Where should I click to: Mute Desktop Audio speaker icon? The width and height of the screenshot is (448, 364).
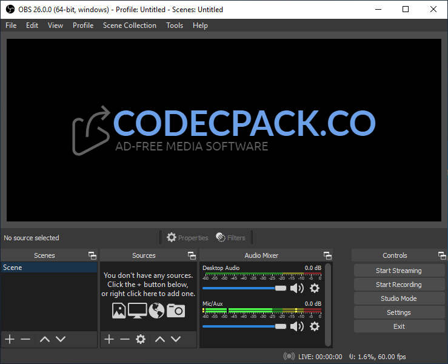[297, 288]
